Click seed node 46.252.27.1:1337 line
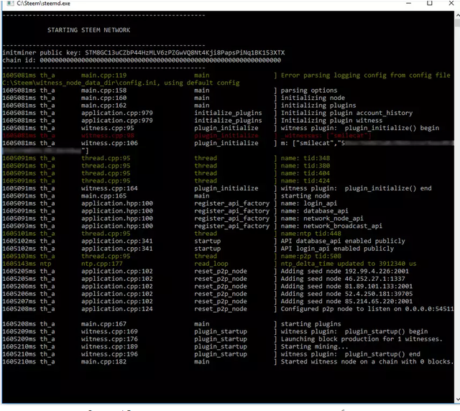The image size is (460, 411). click(343, 279)
